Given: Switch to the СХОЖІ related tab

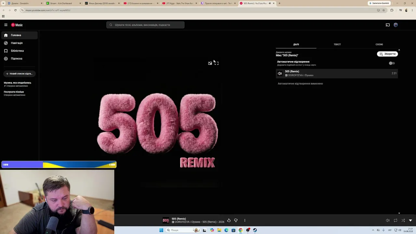Looking at the screenshot, I should click(379, 45).
